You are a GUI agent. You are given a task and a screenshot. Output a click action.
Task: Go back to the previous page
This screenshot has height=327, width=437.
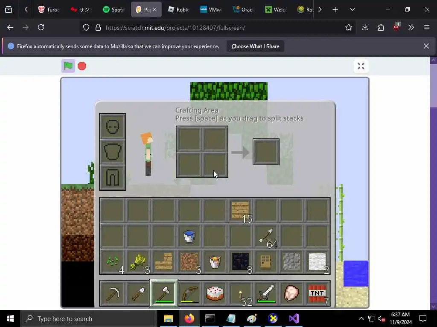pos(10,27)
